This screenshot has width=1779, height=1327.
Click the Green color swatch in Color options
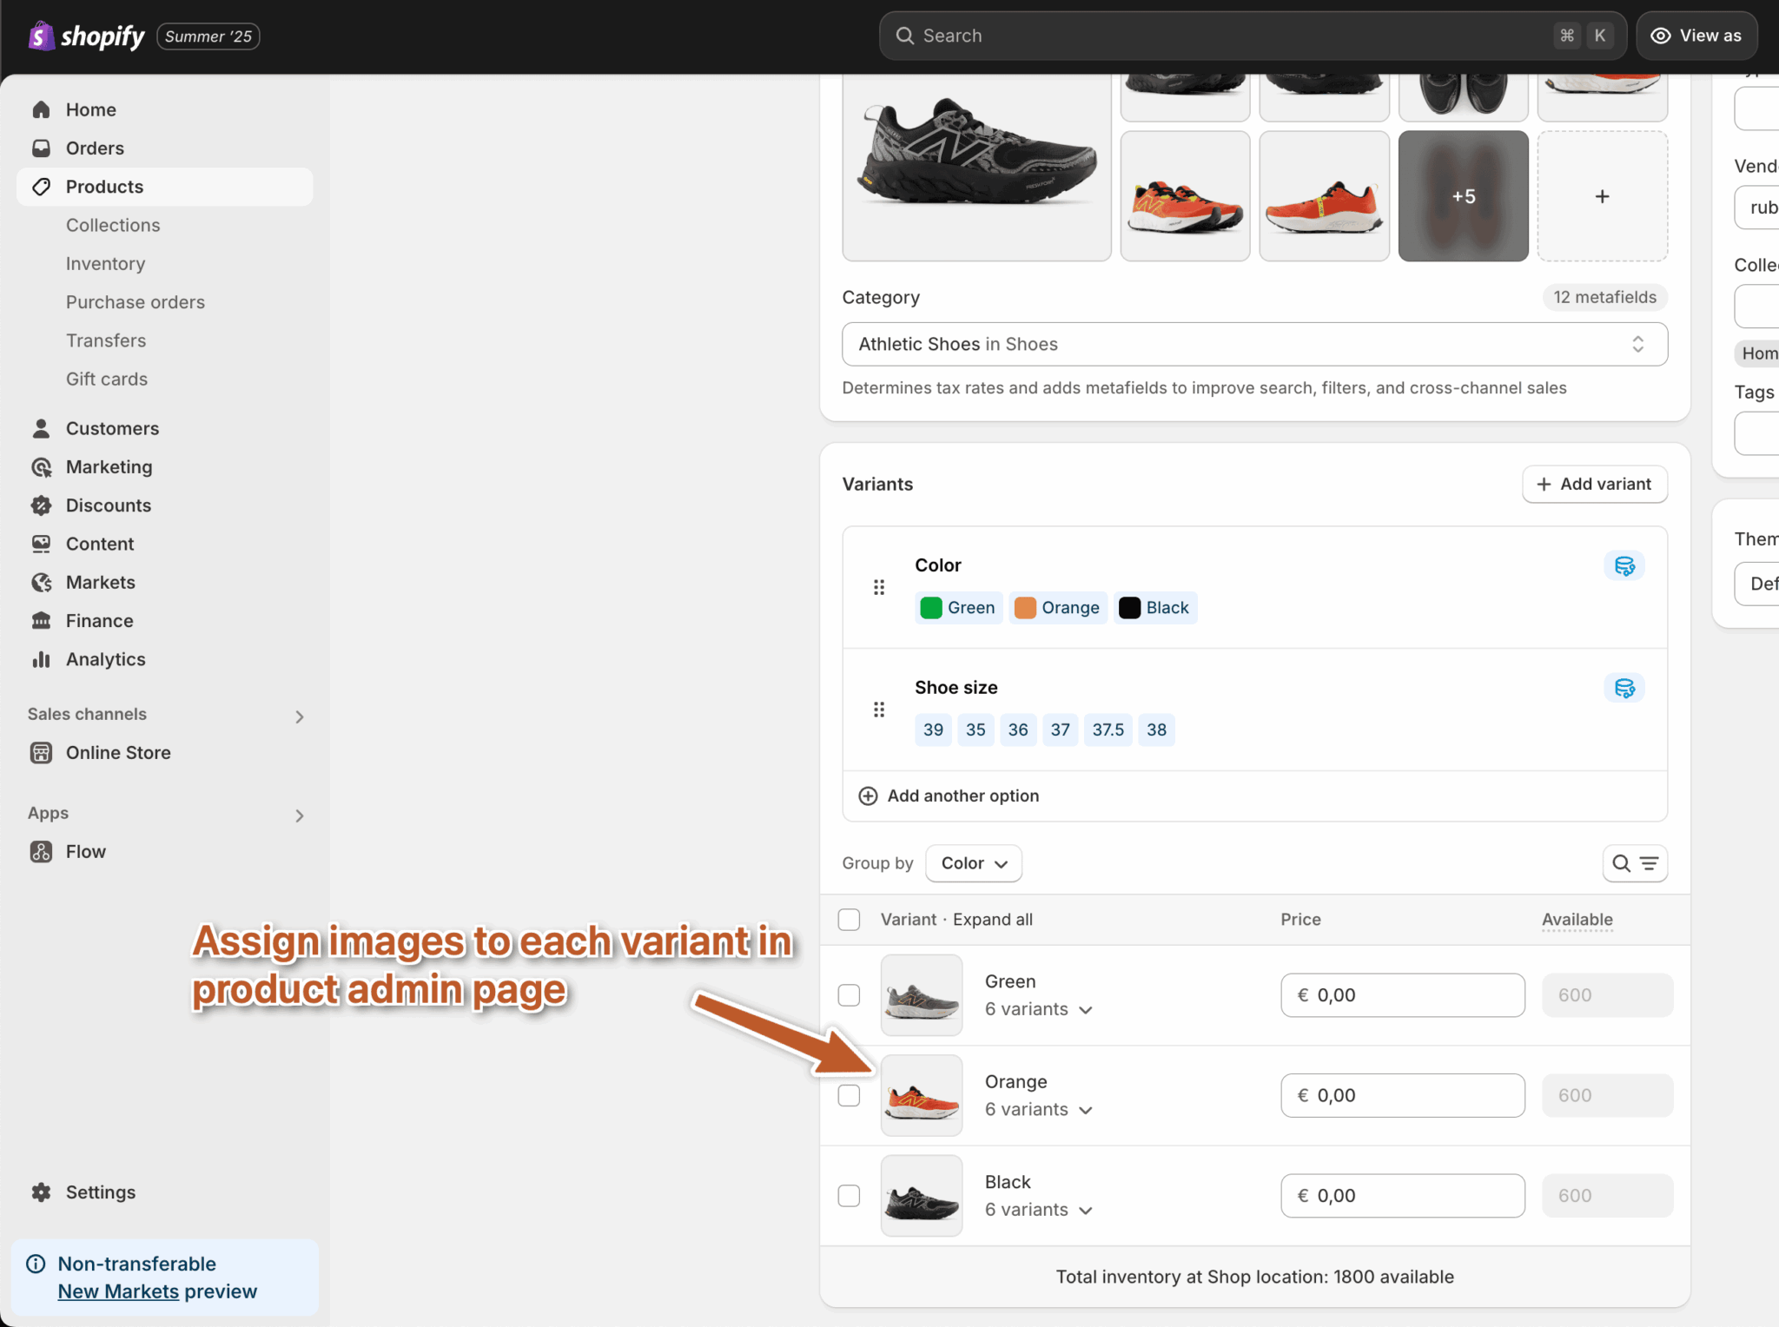(958, 607)
